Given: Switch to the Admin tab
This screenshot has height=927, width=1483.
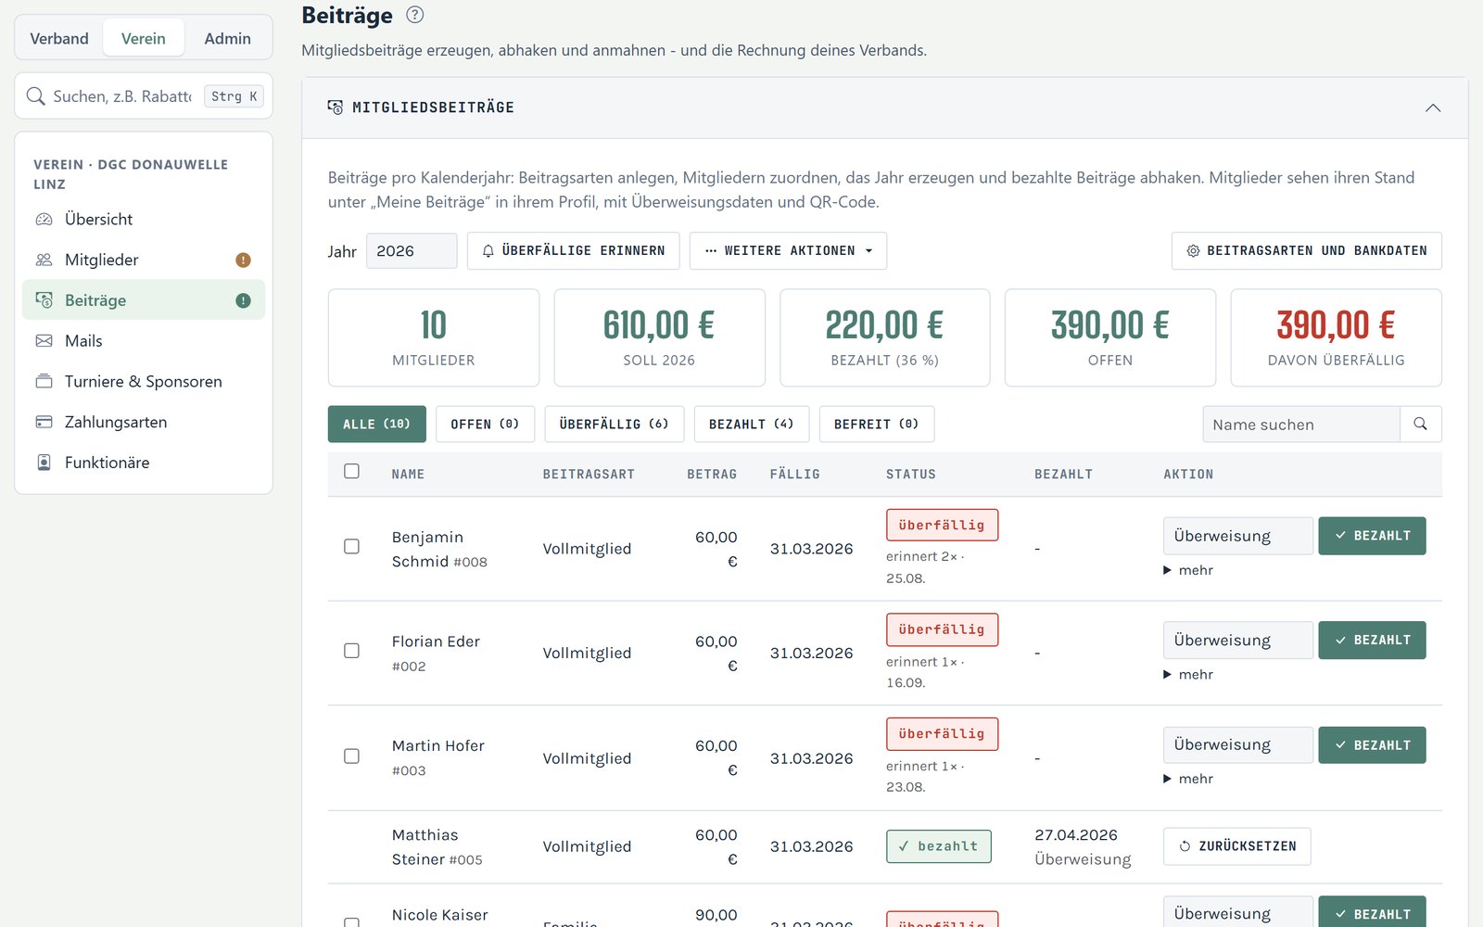Looking at the screenshot, I should [228, 38].
